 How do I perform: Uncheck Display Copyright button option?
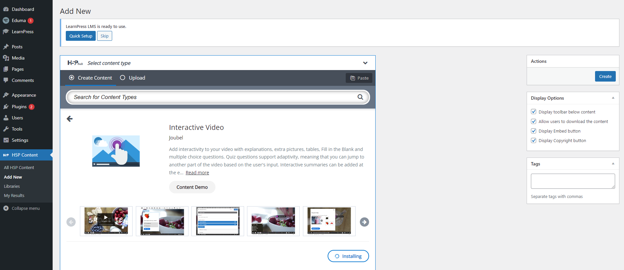[x=534, y=140]
